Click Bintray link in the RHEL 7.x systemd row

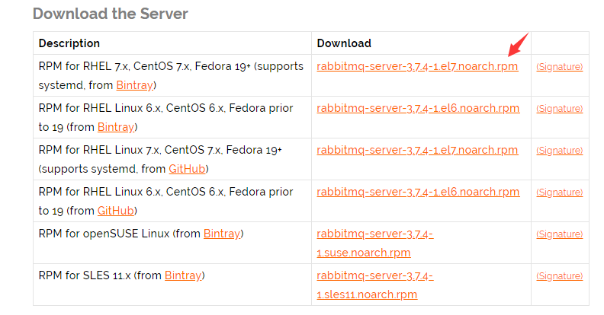(x=134, y=85)
